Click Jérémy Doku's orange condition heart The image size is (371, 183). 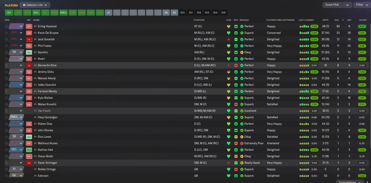click(x=228, y=72)
